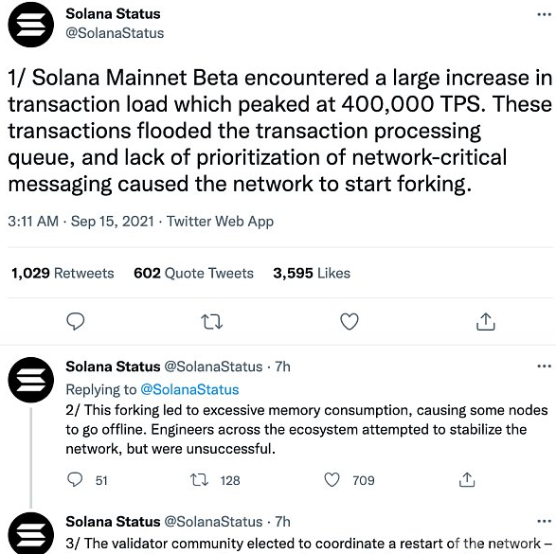
Task: Open the Twitter Web App source link
Action: [x=220, y=222]
